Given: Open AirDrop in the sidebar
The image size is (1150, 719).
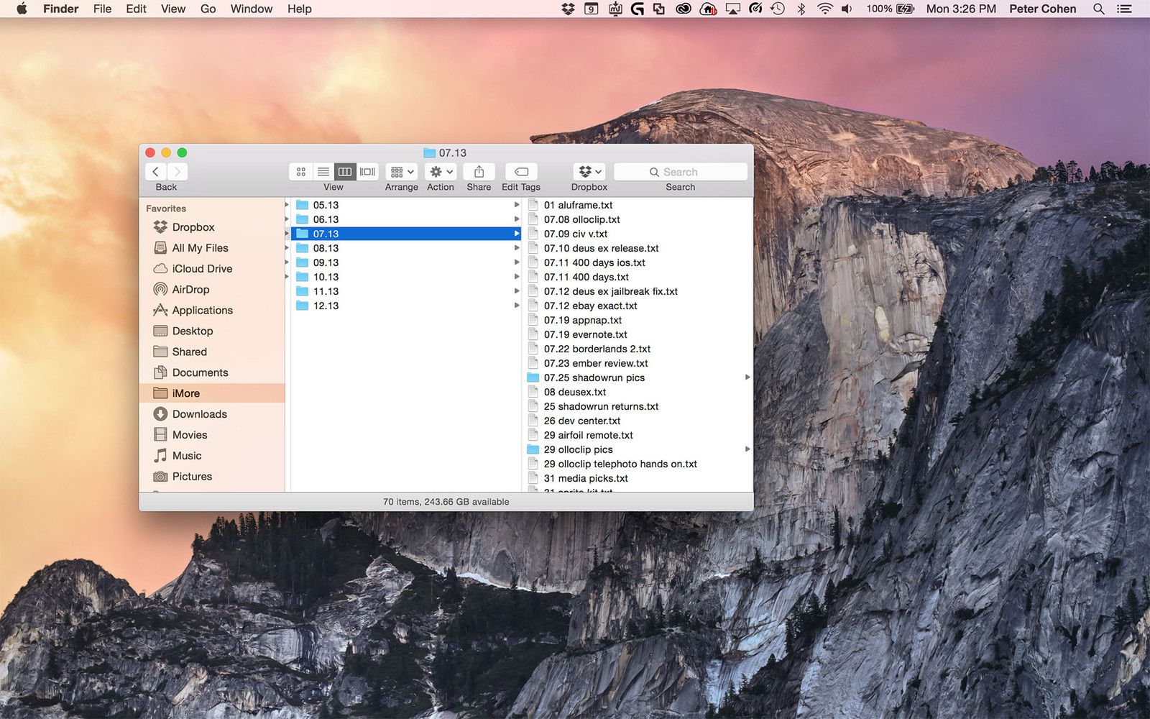Looking at the screenshot, I should [x=190, y=290].
